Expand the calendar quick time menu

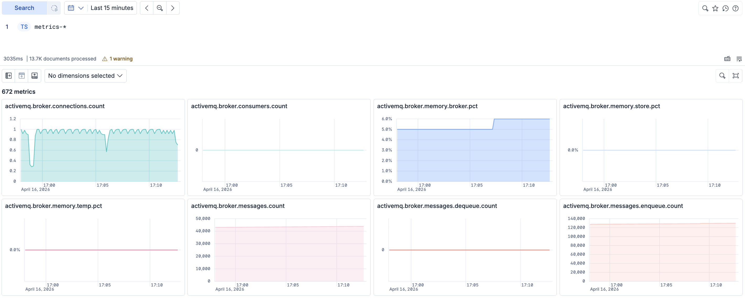[75, 8]
